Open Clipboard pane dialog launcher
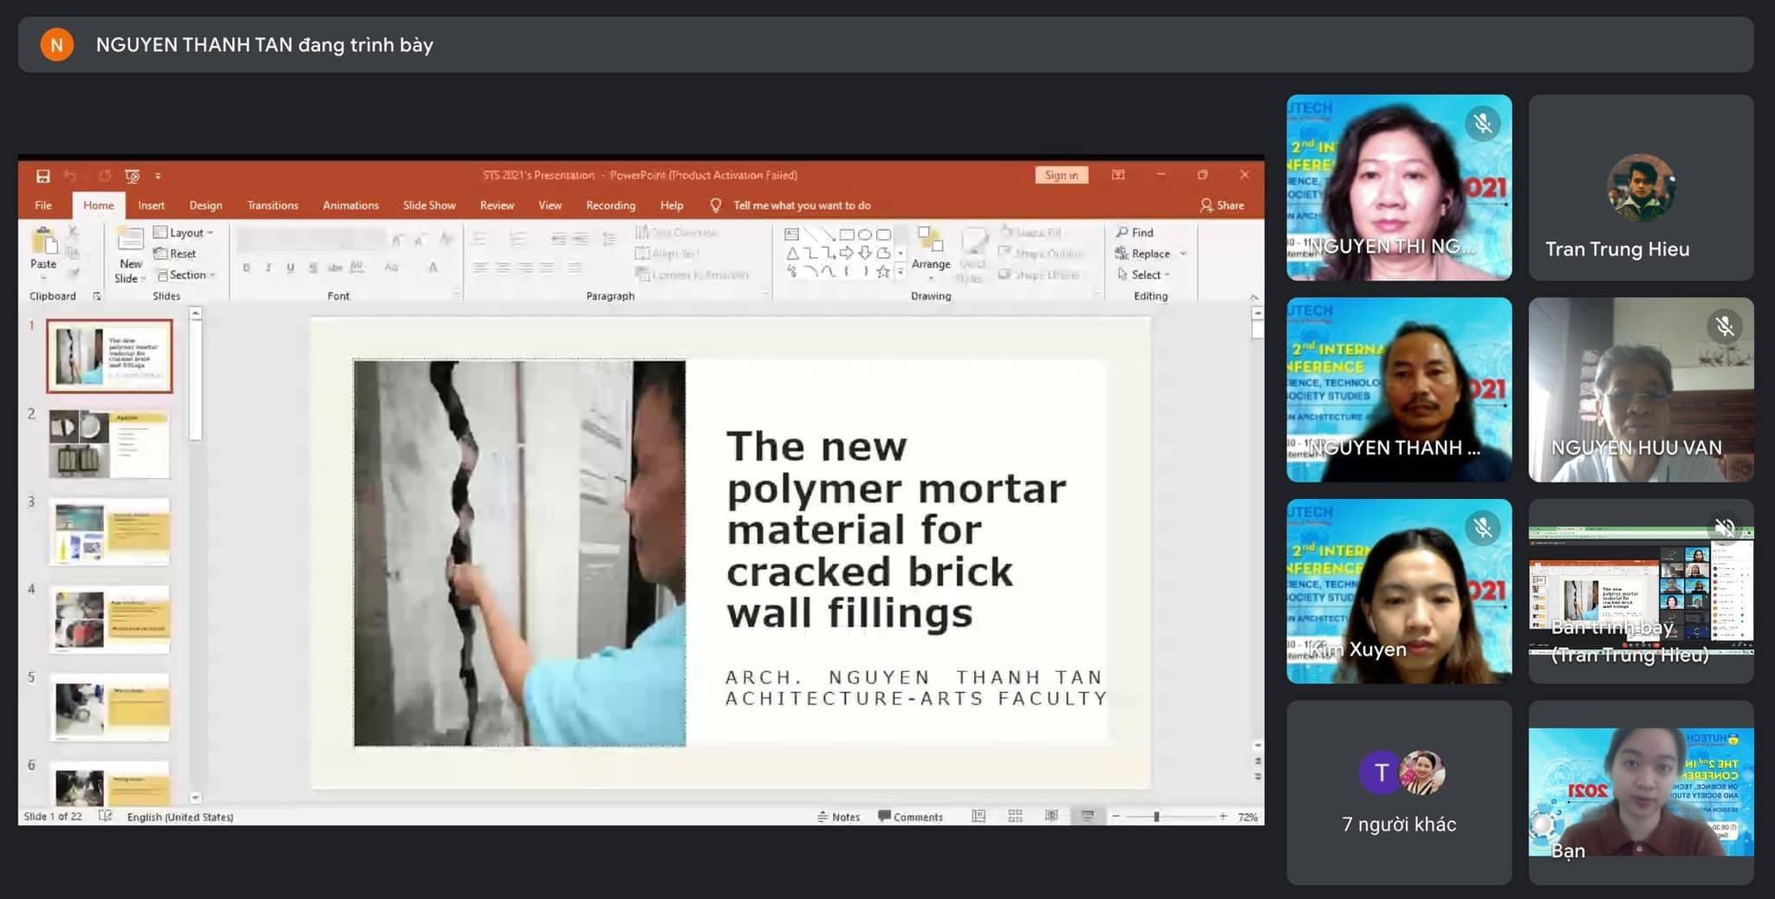The height and width of the screenshot is (899, 1775). point(97,296)
